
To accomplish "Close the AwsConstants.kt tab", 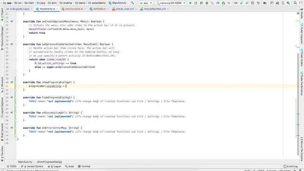I will click(85, 9).
